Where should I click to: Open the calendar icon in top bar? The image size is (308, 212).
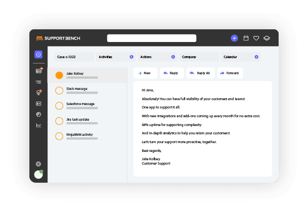point(246,38)
